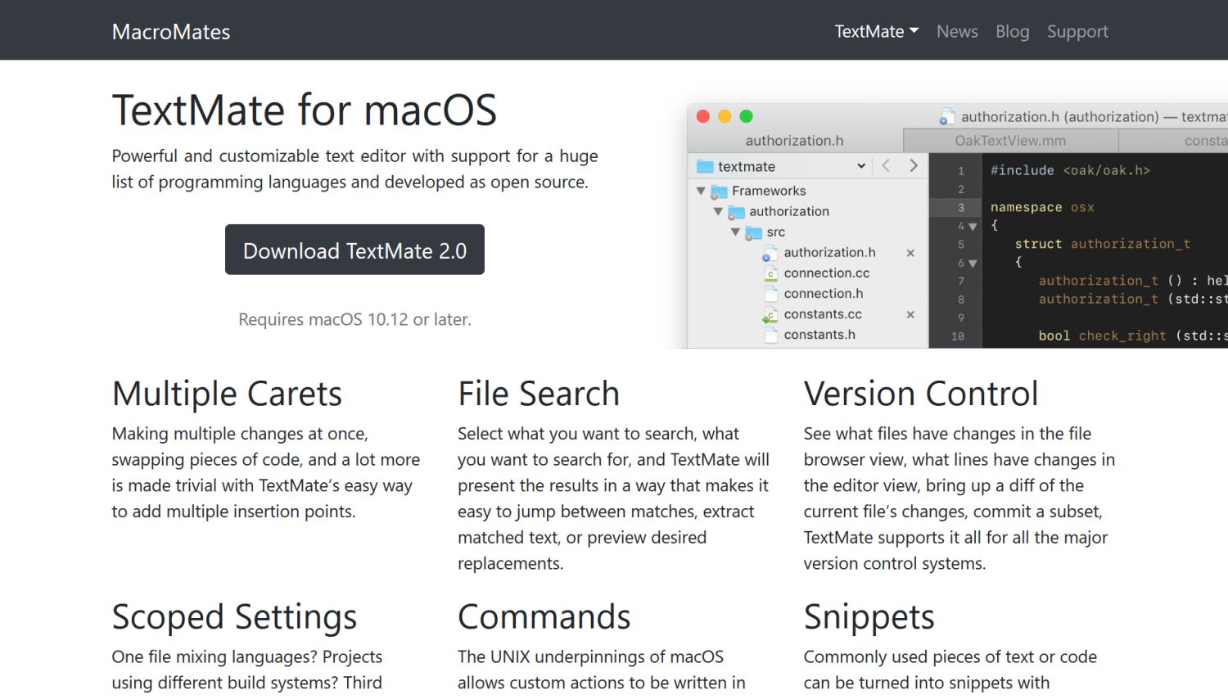Click the textmate folder icon in sidebar
Image resolution: width=1228 pixels, height=699 pixels.
coord(704,165)
